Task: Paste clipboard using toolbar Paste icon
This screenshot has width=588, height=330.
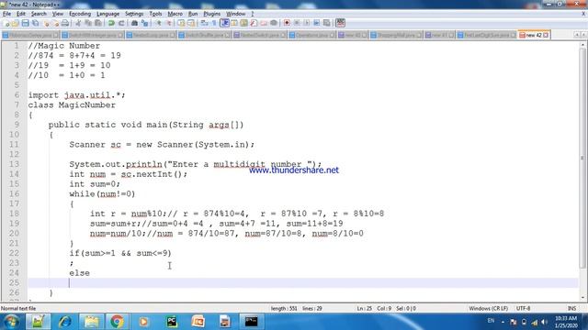Action: click(x=98, y=23)
